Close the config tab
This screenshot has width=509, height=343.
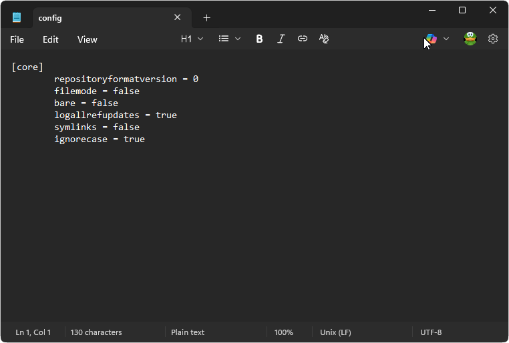coord(177,17)
